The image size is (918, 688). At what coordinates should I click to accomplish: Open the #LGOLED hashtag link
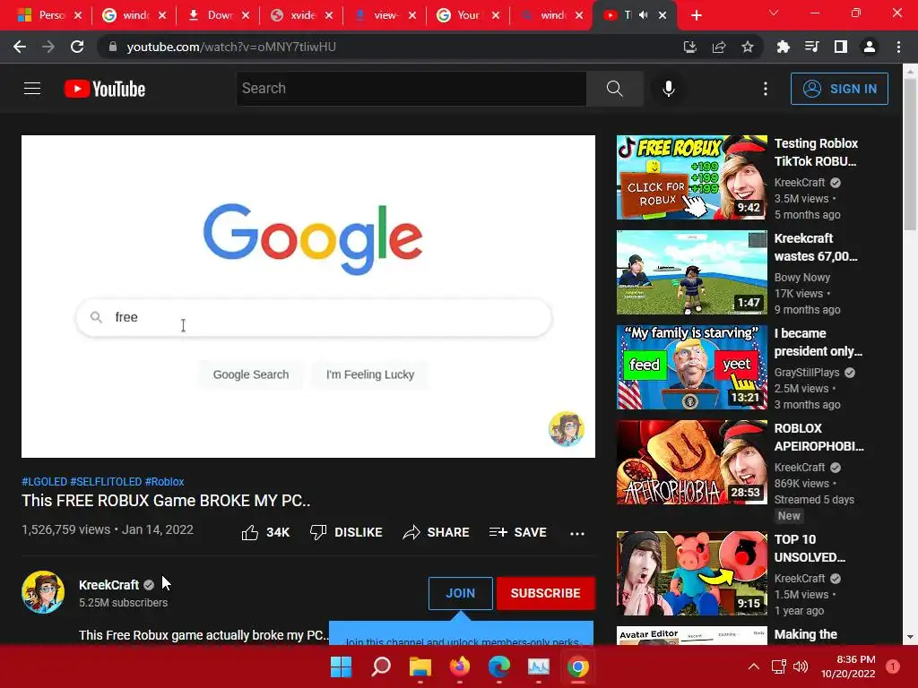(x=45, y=481)
